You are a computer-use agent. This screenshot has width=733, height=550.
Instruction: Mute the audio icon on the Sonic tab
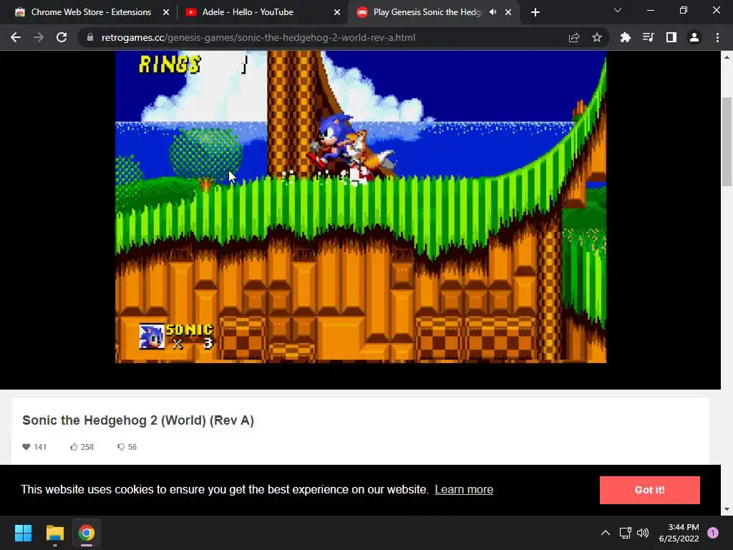pyautogui.click(x=492, y=12)
